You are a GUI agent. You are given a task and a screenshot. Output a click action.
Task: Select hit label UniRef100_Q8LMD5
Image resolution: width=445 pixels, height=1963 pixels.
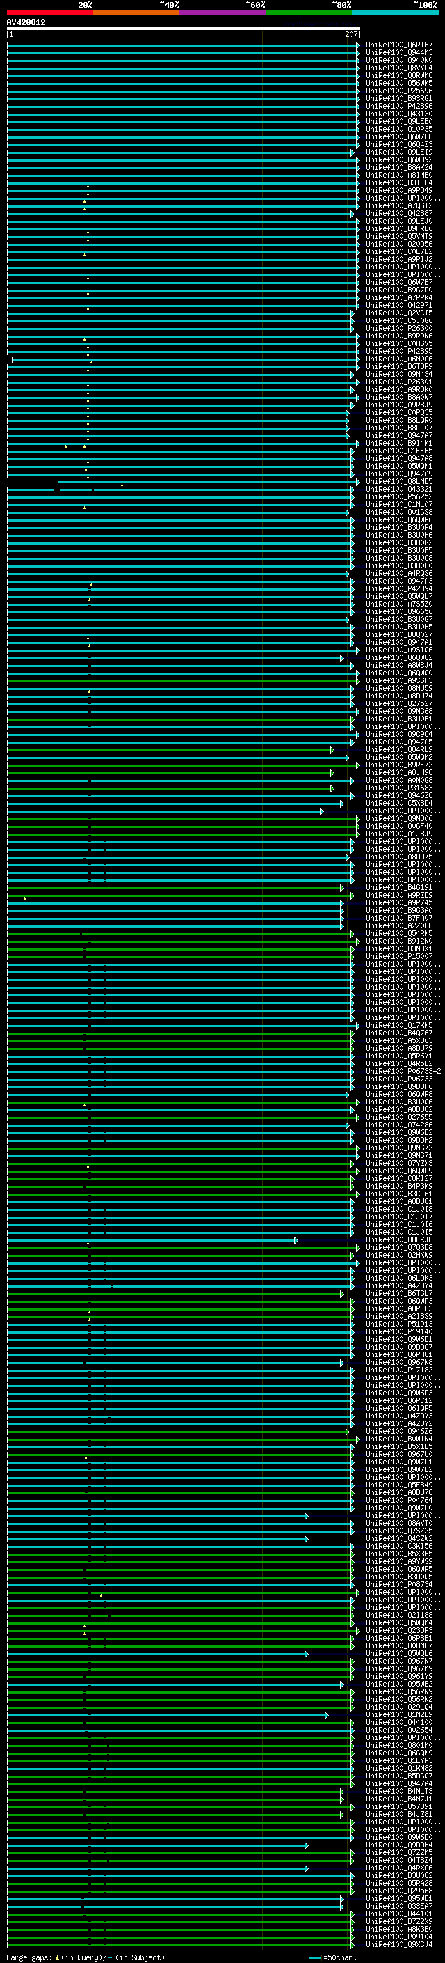[x=399, y=482]
